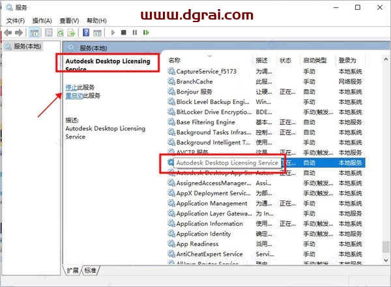The width and height of the screenshot is (391, 287).
Task: Click the Back arrow toolbar icon
Action: (8, 33)
